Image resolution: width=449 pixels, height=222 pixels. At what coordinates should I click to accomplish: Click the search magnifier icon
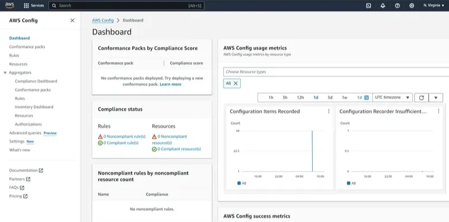(x=54, y=5)
